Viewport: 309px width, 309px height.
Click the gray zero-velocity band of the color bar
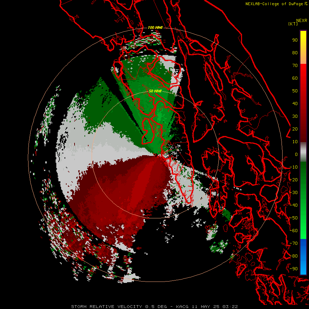tap(303, 152)
